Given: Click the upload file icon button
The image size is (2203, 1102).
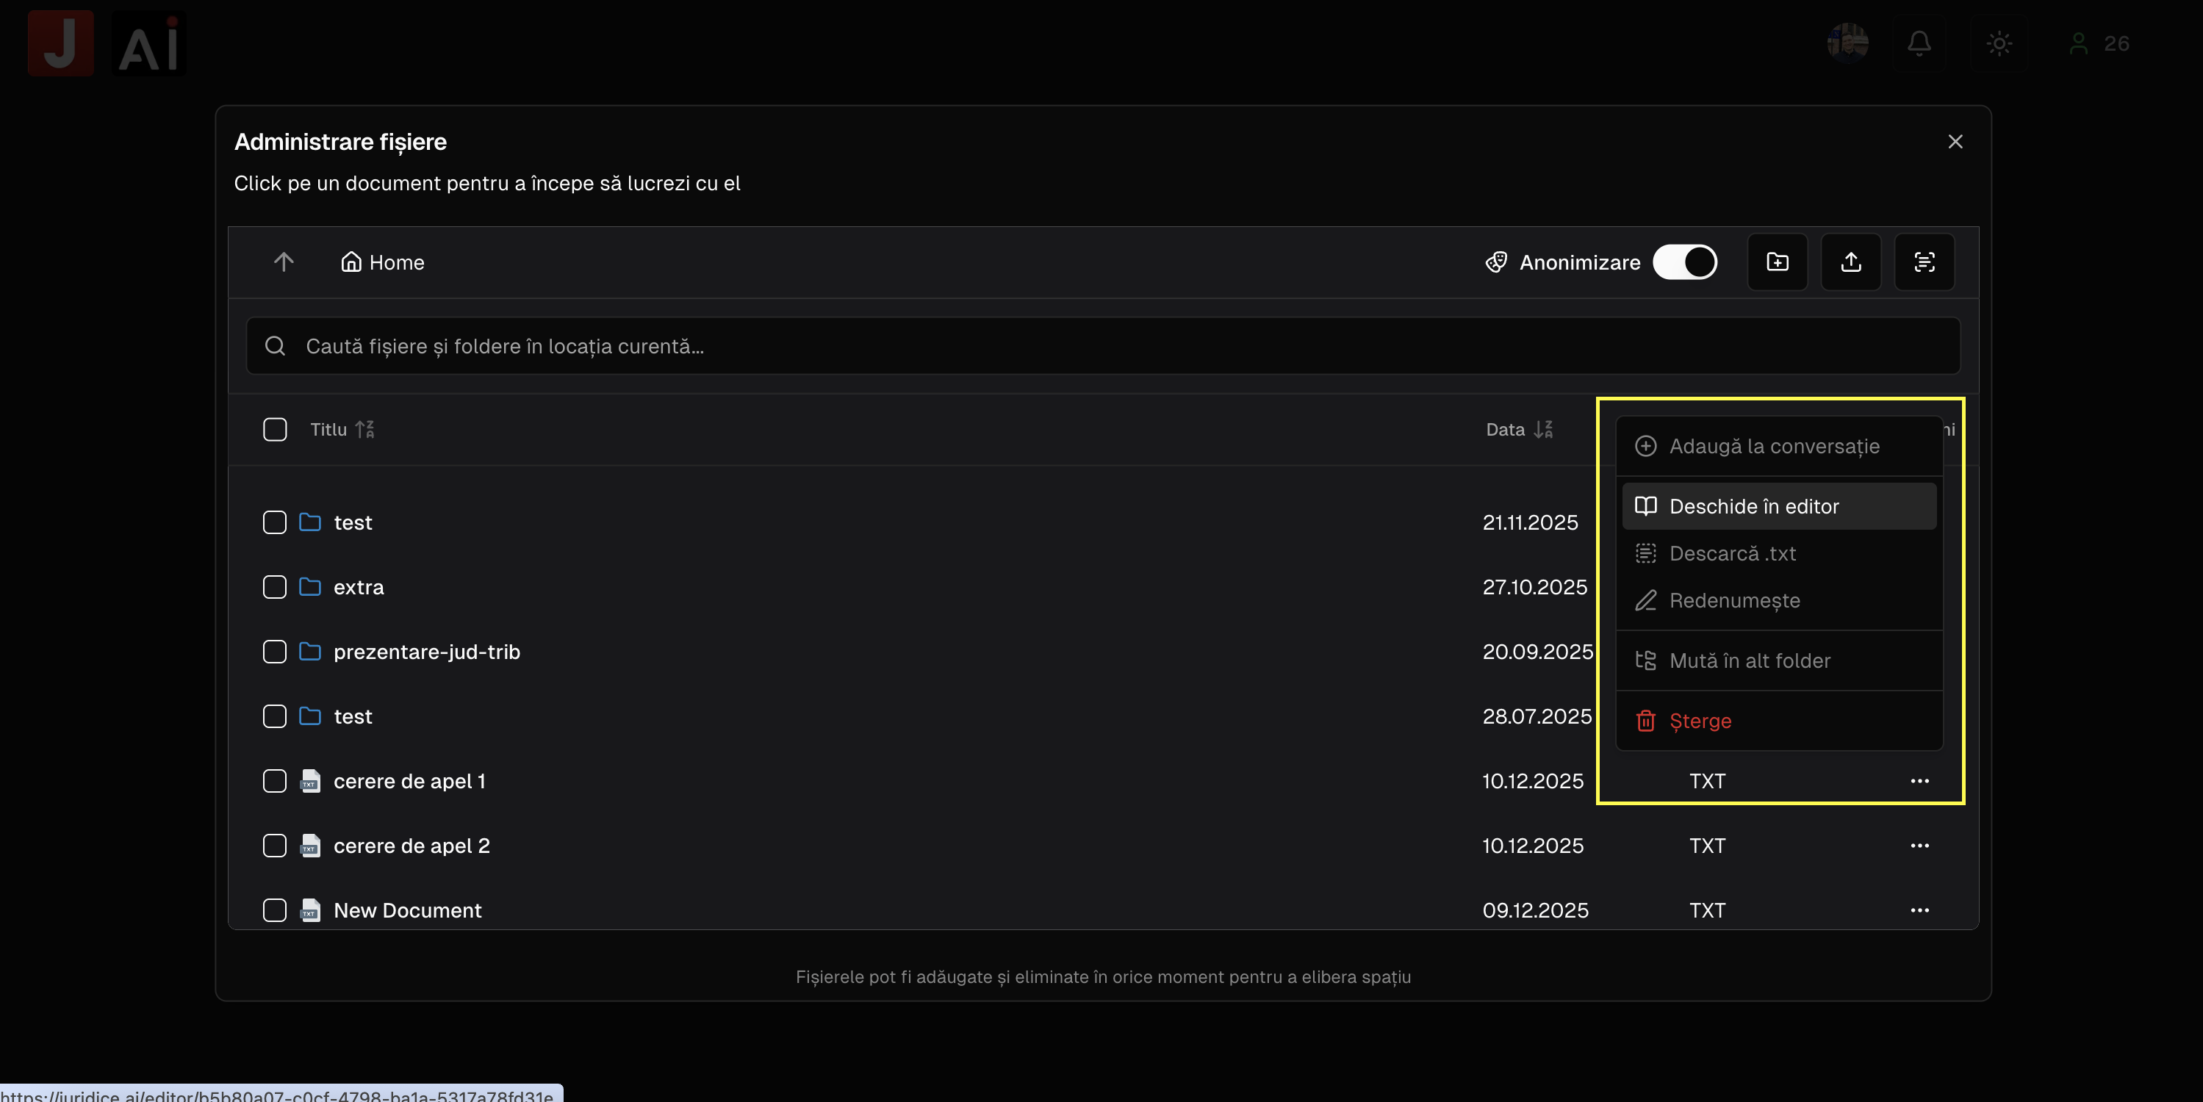Looking at the screenshot, I should (1851, 262).
